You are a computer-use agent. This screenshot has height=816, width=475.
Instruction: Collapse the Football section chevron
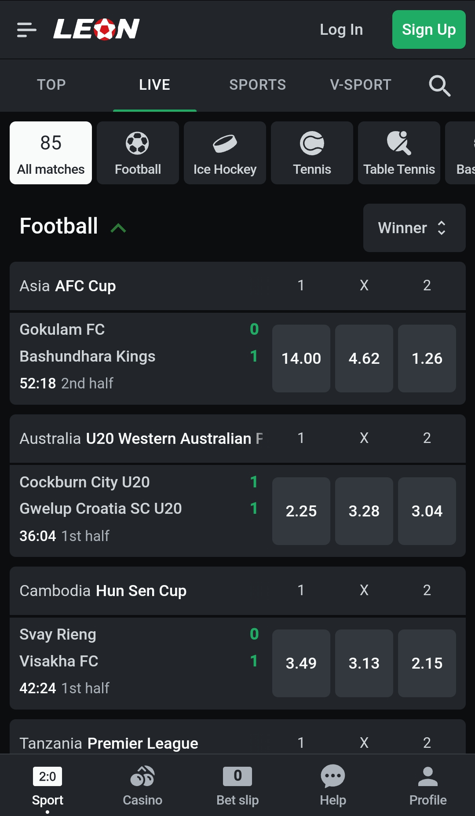tap(118, 228)
